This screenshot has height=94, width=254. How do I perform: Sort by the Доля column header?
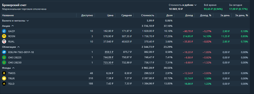[169, 15]
